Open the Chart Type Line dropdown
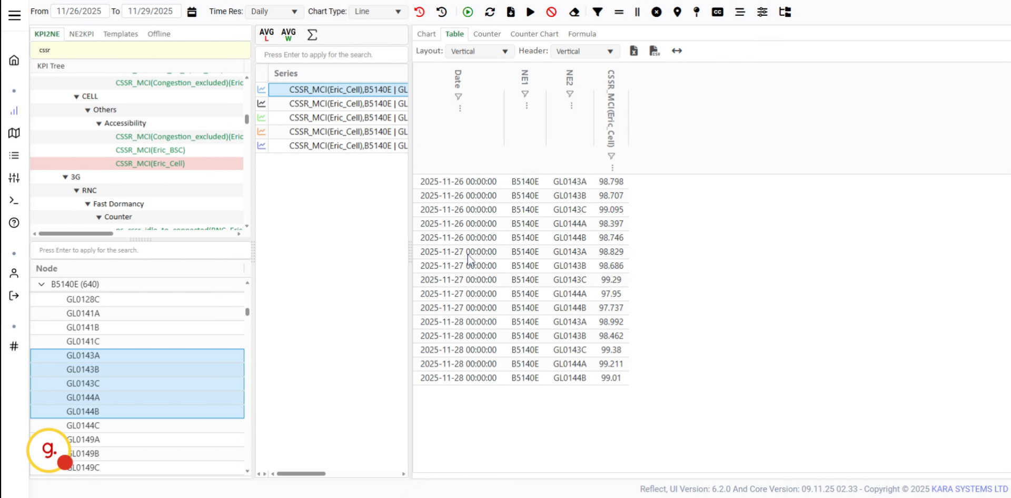 (378, 11)
